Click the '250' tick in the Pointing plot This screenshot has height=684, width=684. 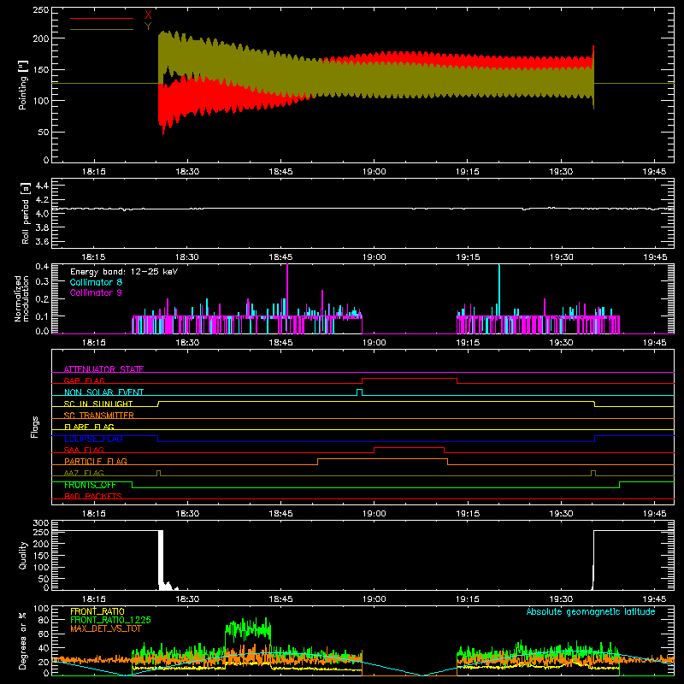coord(41,10)
